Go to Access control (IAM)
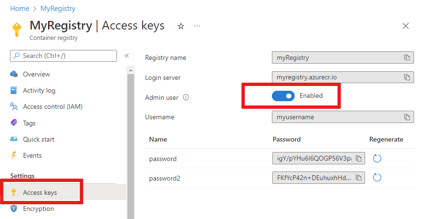424x219 pixels. (52, 106)
